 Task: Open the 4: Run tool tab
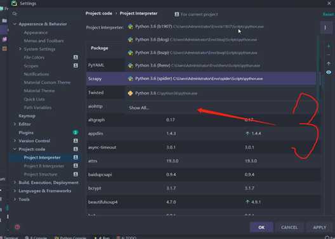pos(102,237)
